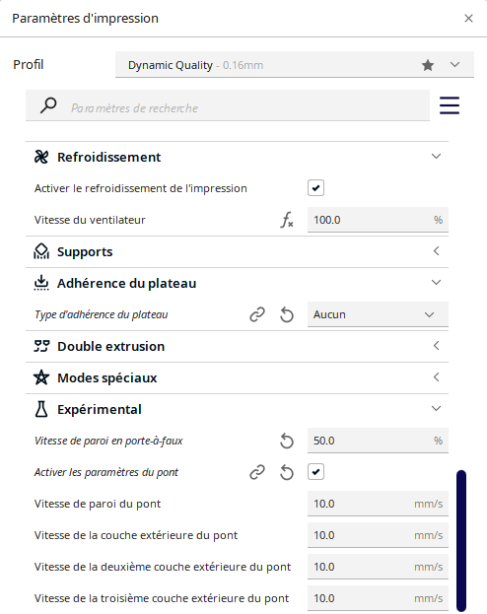Edit Vitesse de paroi du pont value
Screen dimensions: 487x614
tap(378, 504)
